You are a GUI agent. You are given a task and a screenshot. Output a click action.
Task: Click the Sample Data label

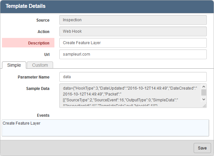tap(38, 88)
